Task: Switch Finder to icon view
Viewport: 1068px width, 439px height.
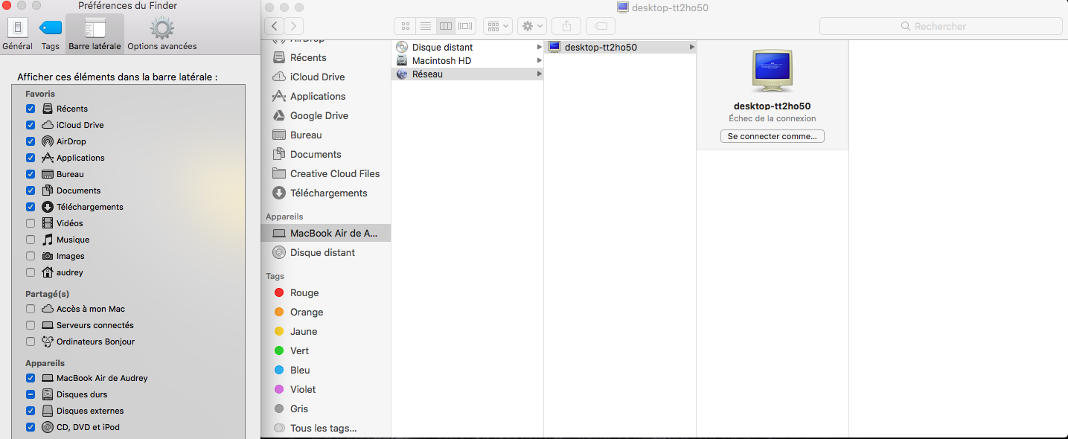Action: 405,26
